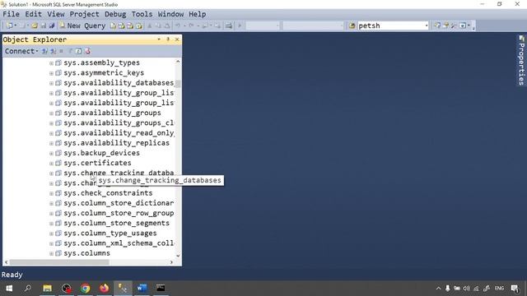Click the Disconnect icon in Object Explorer
Screen dimensions: 527x296
[53, 51]
